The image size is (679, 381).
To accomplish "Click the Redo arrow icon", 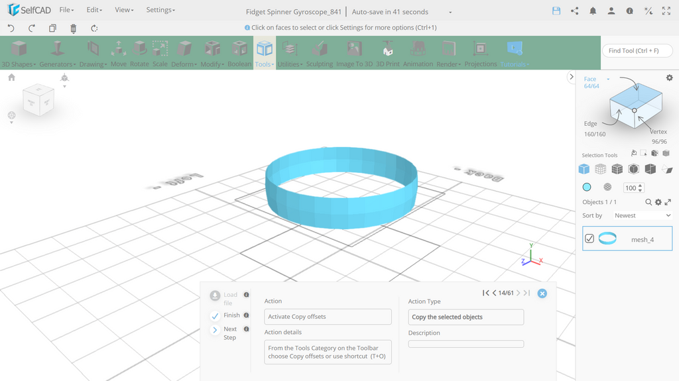I will pos(32,28).
